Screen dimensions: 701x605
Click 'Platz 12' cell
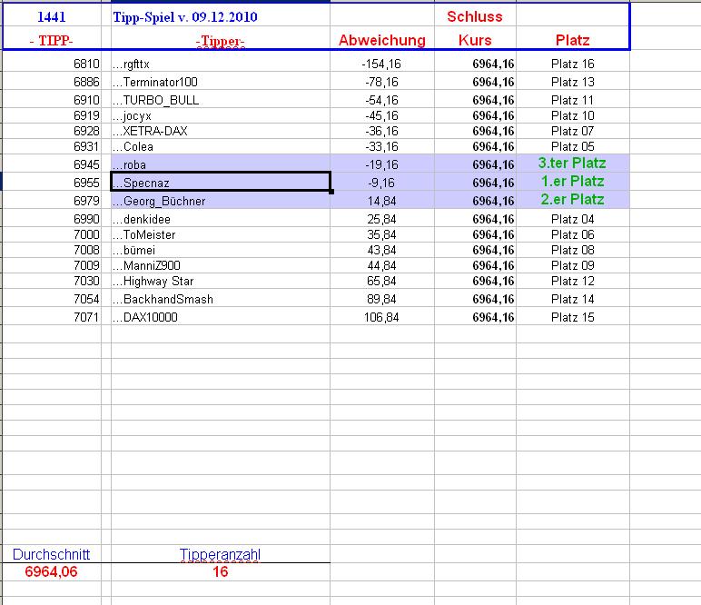pyautogui.click(x=573, y=282)
